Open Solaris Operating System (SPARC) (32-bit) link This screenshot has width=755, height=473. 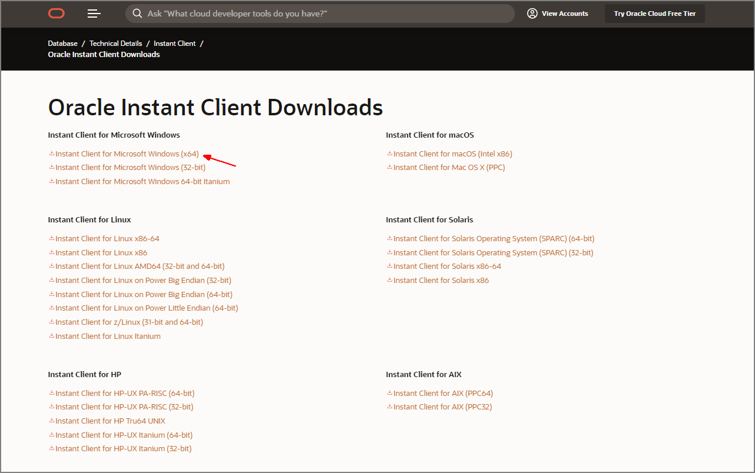tap(493, 252)
